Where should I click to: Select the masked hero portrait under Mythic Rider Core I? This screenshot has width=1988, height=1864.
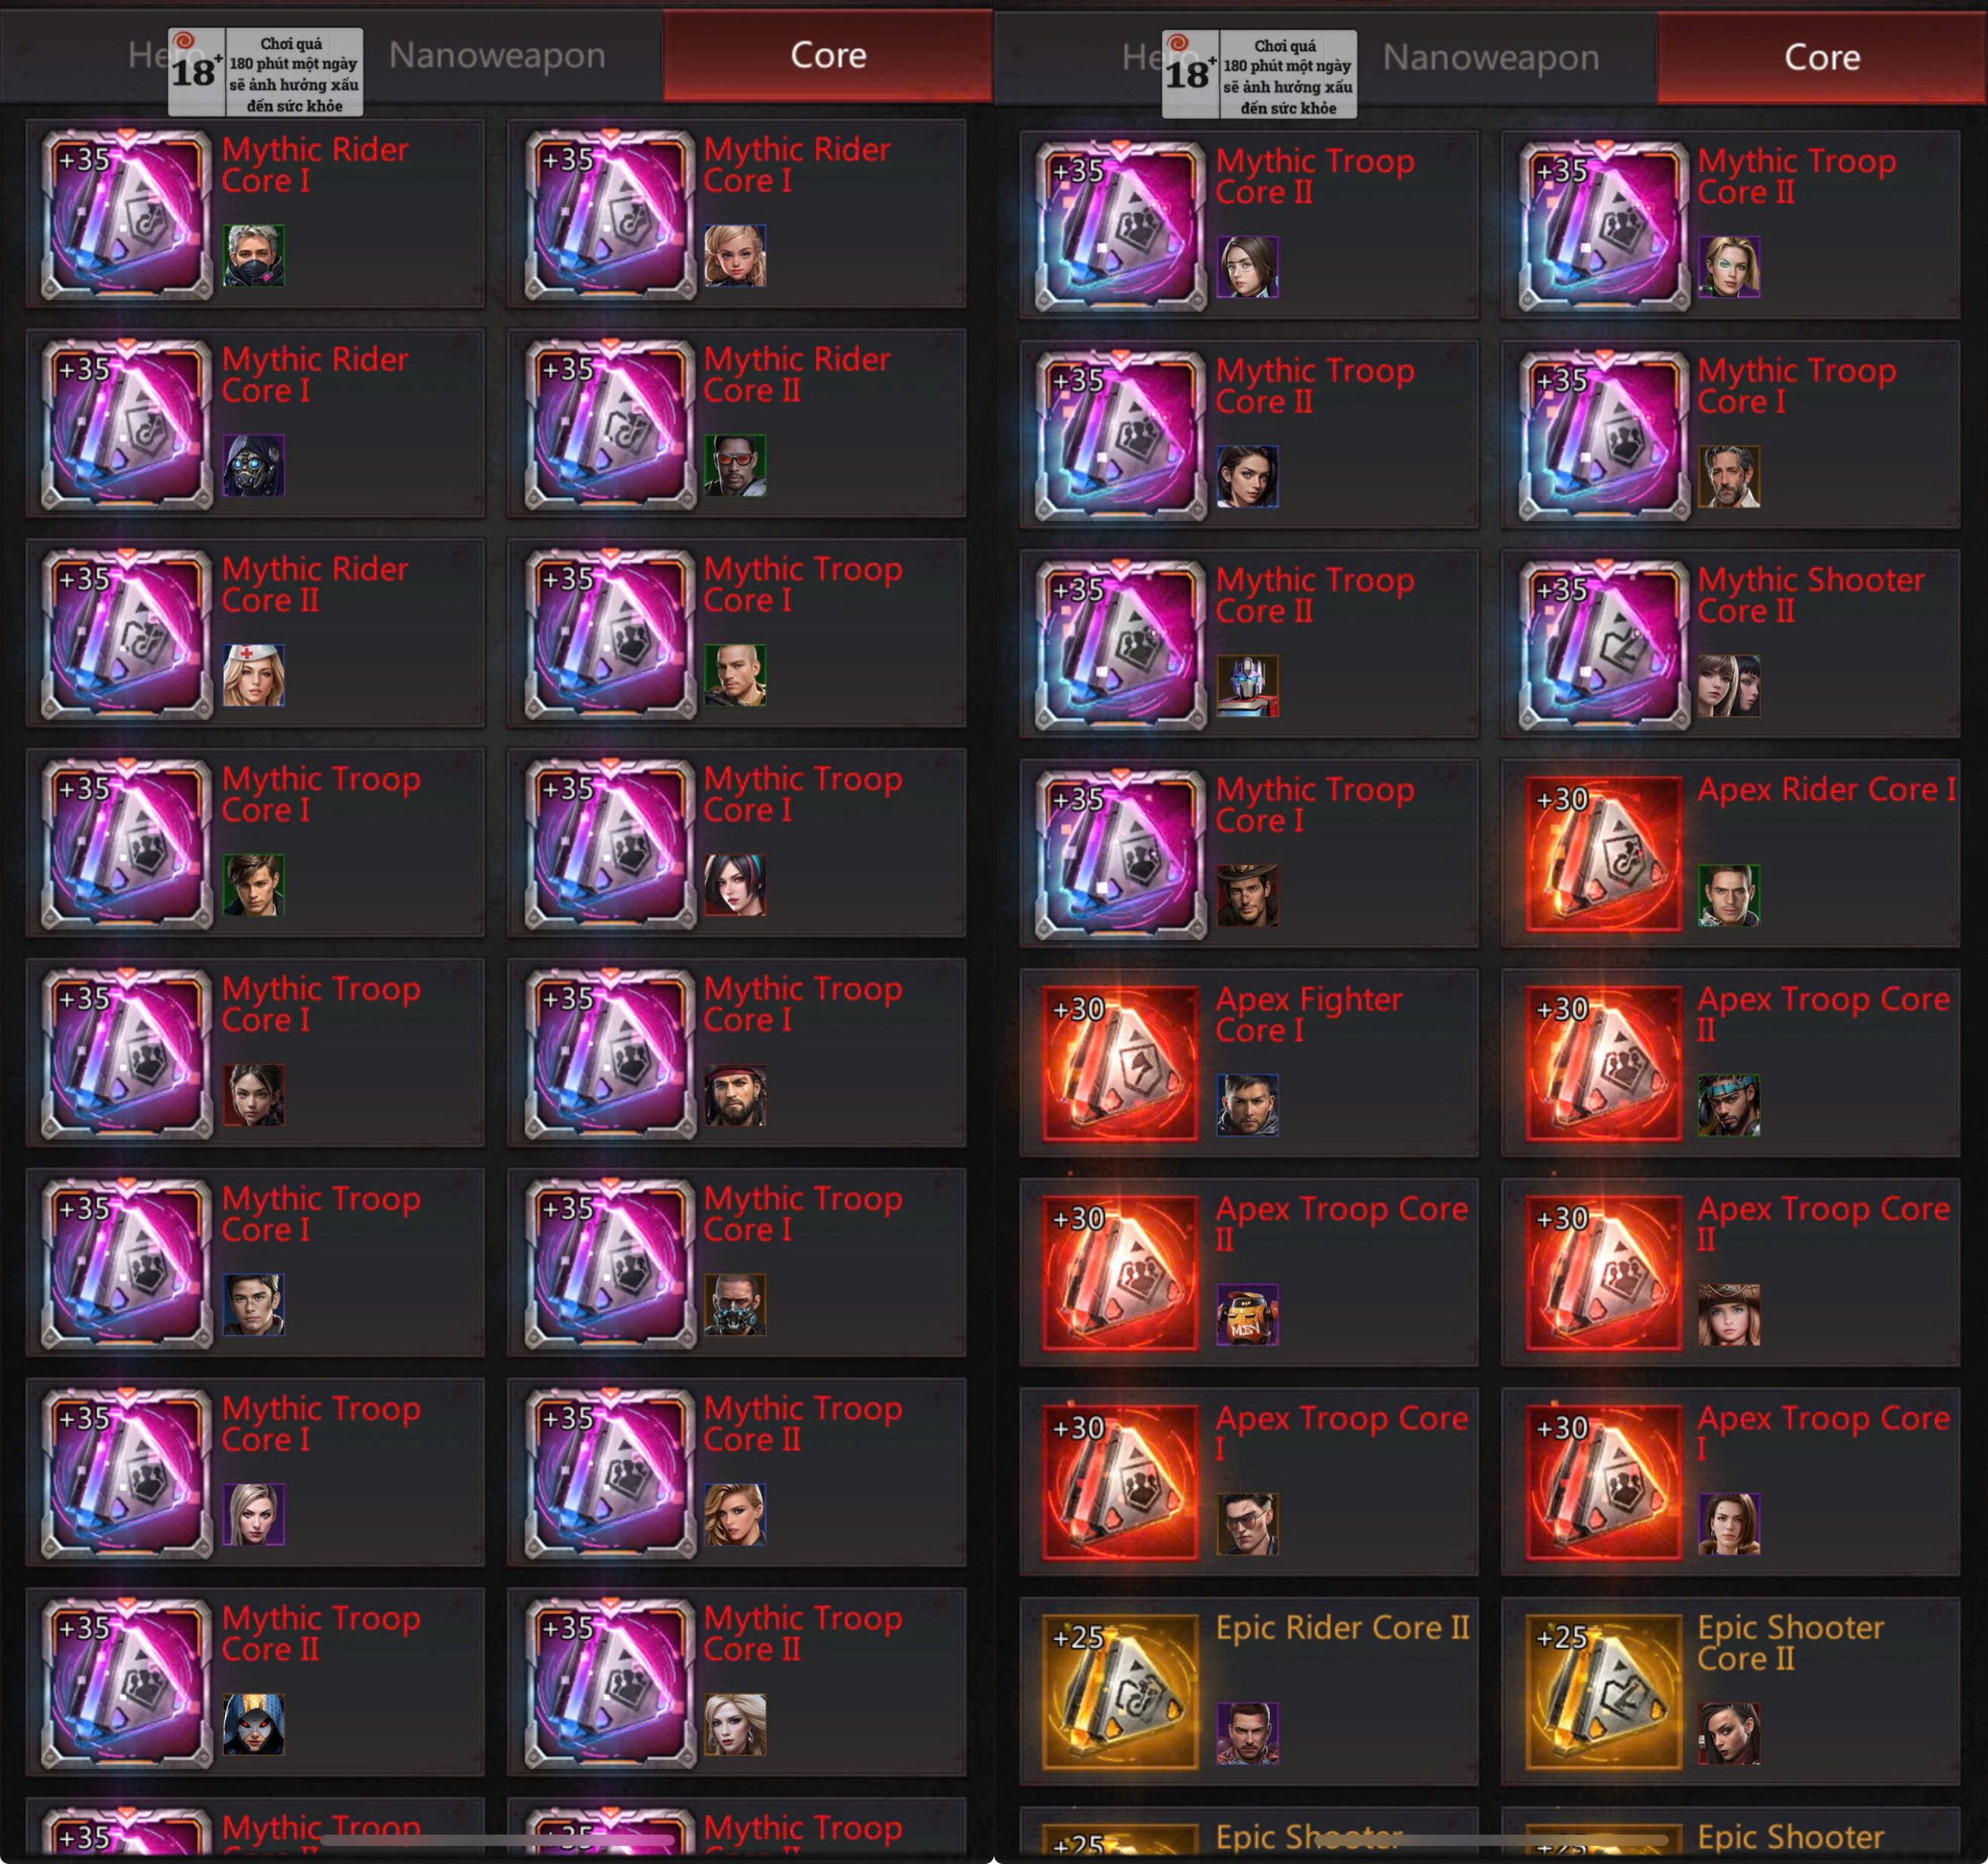(x=253, y=255)
